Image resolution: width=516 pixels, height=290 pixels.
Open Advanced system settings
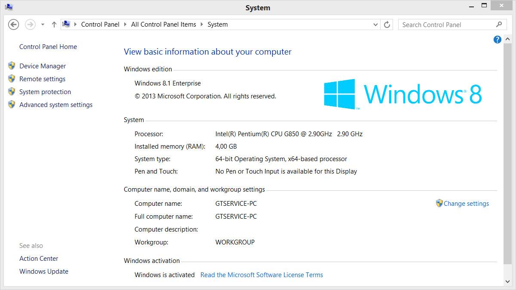(x=56, y=105)
